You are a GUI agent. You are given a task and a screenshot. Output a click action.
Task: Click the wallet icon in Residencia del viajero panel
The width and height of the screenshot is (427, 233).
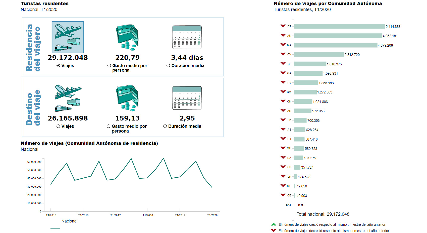coord(127,37)
